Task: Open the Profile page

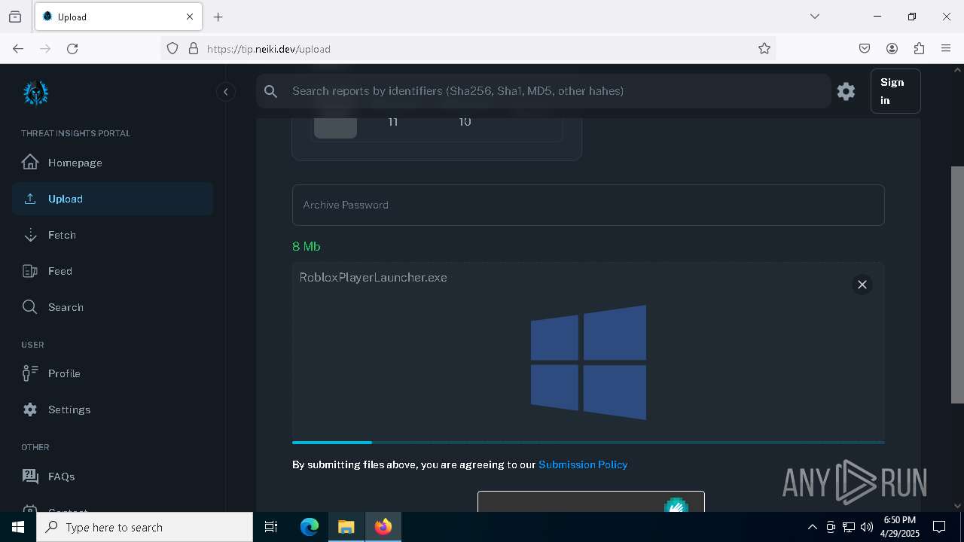Action: 112,373
